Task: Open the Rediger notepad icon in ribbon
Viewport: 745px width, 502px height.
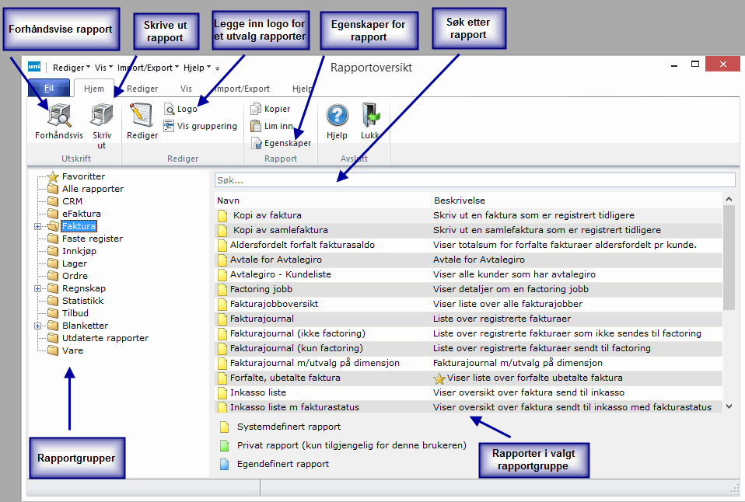Action: 142,117
